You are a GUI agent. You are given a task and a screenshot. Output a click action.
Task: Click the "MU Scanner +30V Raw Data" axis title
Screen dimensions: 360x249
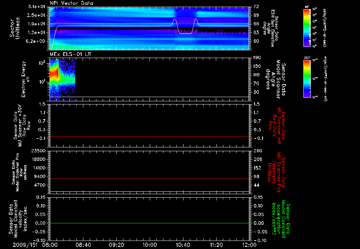pyautogui.click(x=22, y=126)
